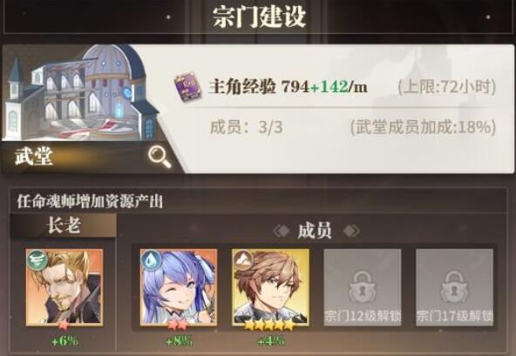This screenshot has height=356, width=516.
Task: Click the 武堂成员加成:18% text
Action: pos(423,127)
